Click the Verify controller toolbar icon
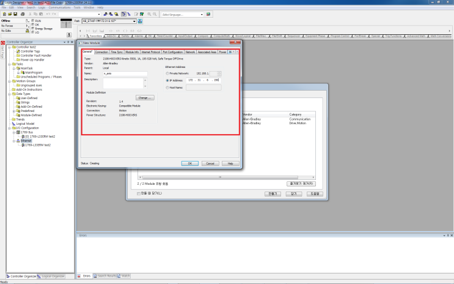The height and width of the screenshot is (284, 454). point(142,14)
